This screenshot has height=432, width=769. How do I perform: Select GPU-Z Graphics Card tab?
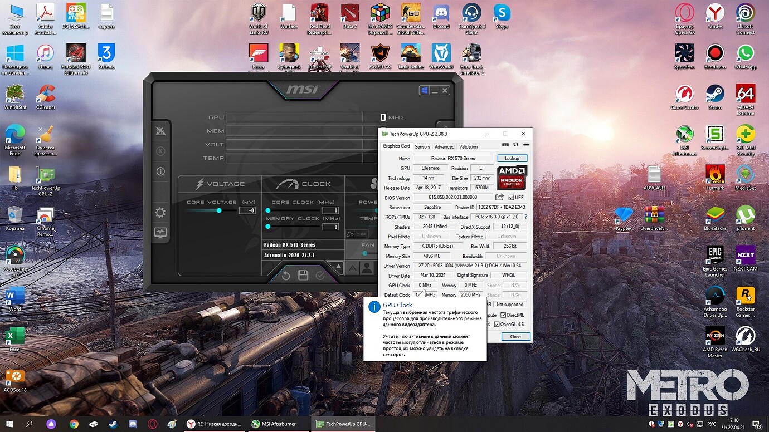[396, 146]
